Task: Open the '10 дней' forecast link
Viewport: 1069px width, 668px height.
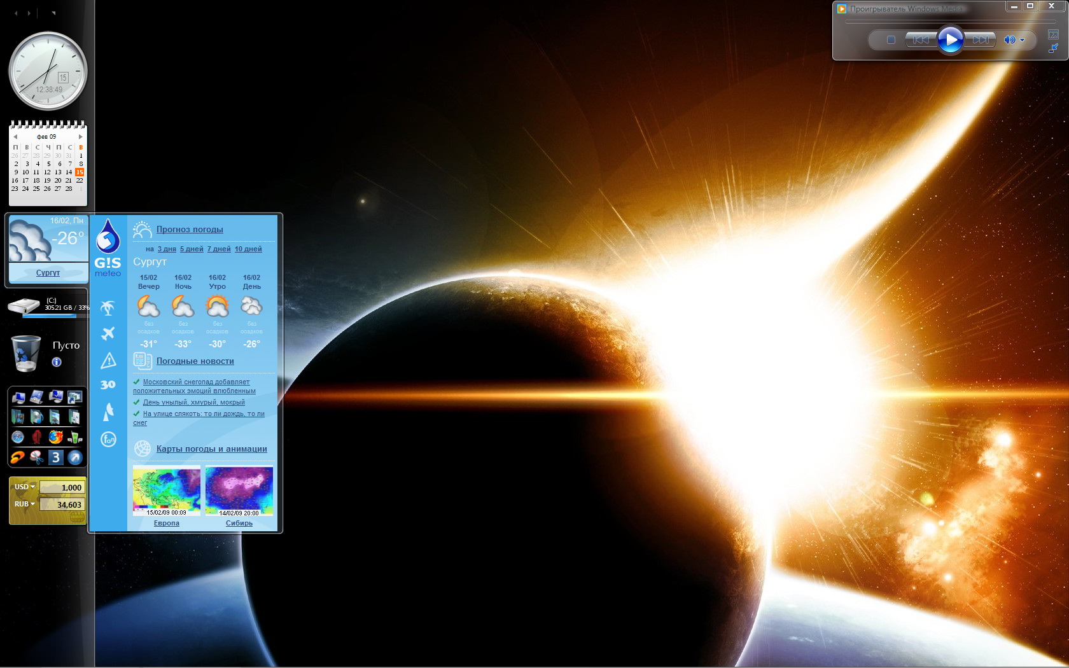Action: [248, 249]
